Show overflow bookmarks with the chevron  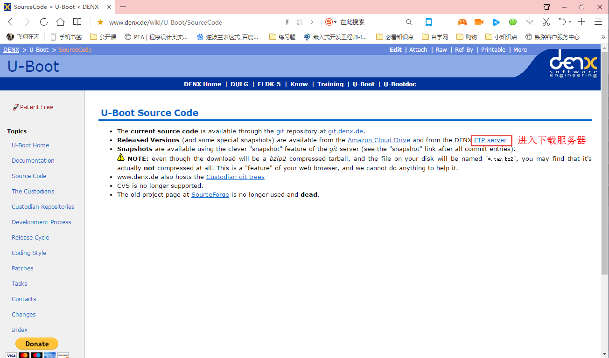tap(603, 36)
